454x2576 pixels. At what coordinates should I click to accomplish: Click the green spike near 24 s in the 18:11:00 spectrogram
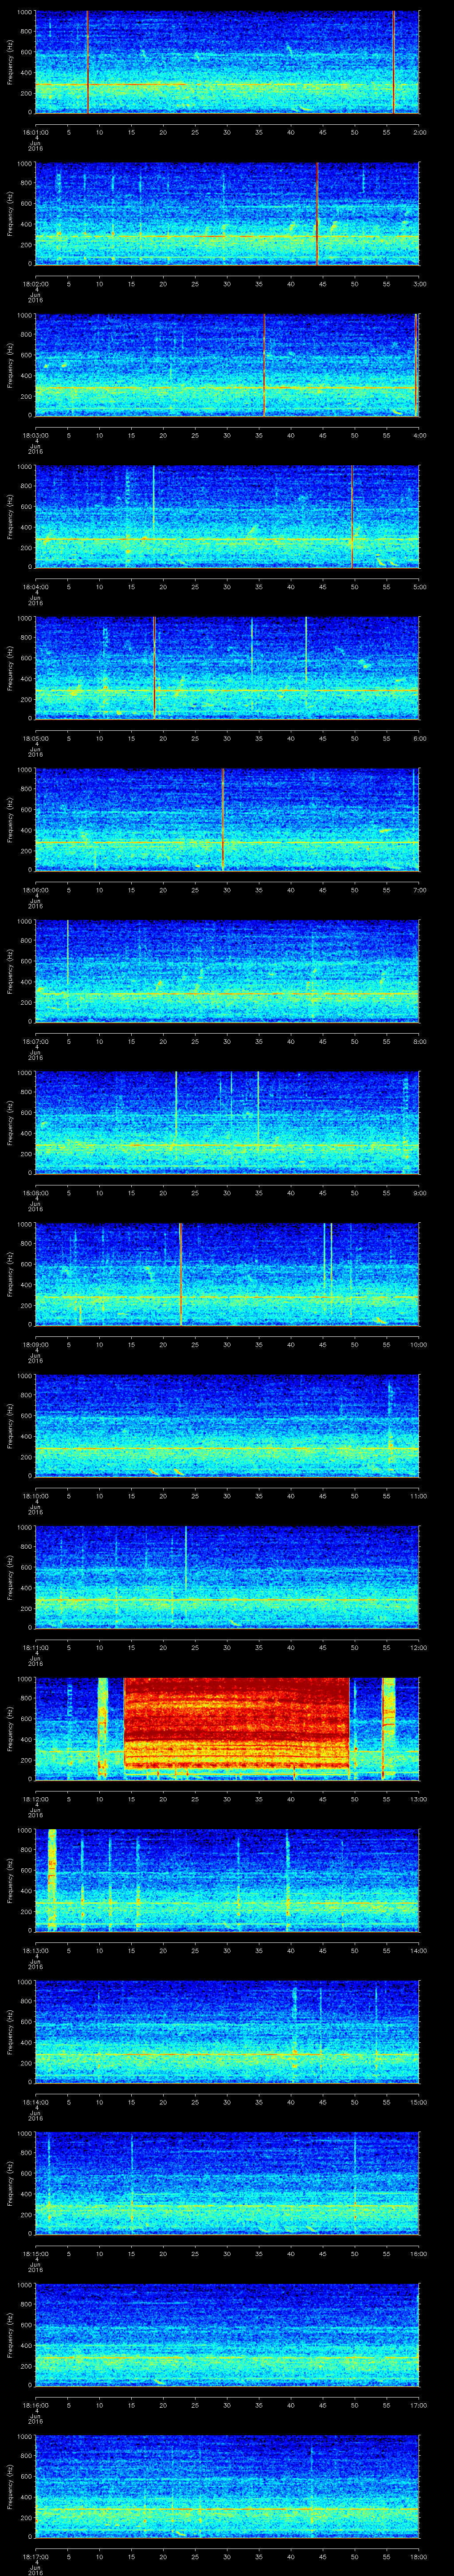pos(186,1558)
